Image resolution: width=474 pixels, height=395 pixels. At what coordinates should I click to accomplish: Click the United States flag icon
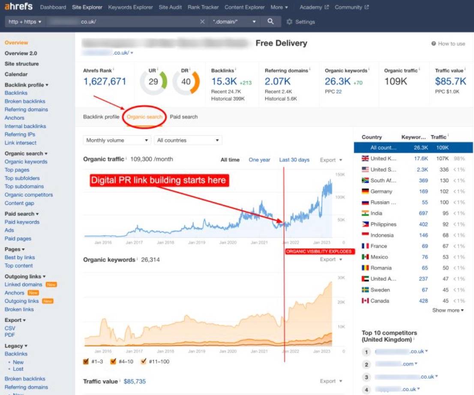point(365,169)
